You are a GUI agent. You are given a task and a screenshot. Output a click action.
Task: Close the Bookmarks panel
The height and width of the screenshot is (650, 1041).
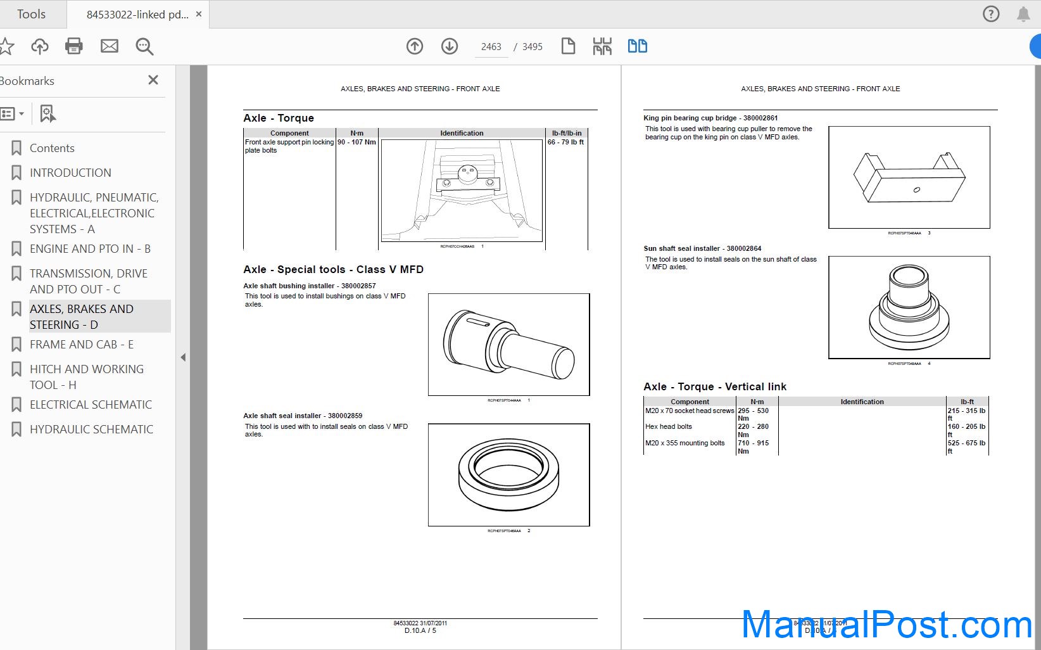click(x=153, y=80)
